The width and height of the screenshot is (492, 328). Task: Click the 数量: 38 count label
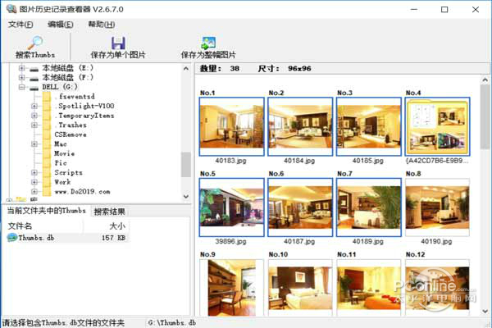click(219, 68)
